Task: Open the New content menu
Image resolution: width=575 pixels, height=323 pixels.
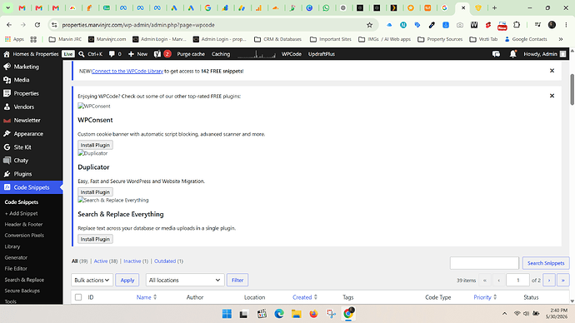Action: pyautogui.click(x=137, y=54)
